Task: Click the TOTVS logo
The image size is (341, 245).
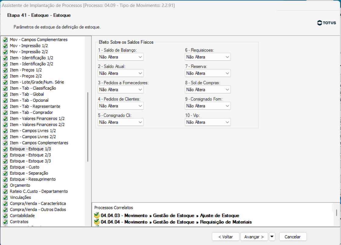Action: click(x=327, y=23)
